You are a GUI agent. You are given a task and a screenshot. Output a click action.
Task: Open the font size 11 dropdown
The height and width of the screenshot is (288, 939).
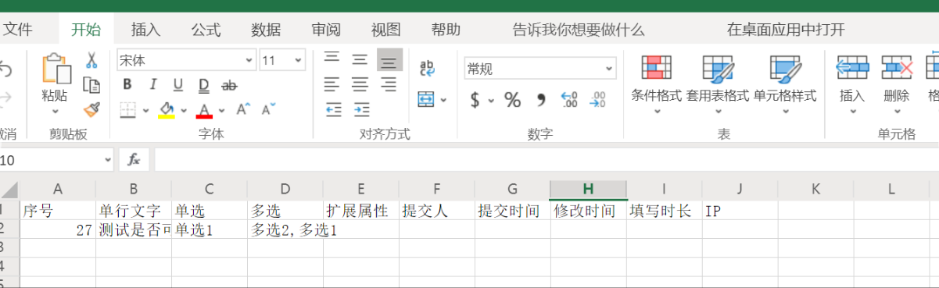(298, 60)
